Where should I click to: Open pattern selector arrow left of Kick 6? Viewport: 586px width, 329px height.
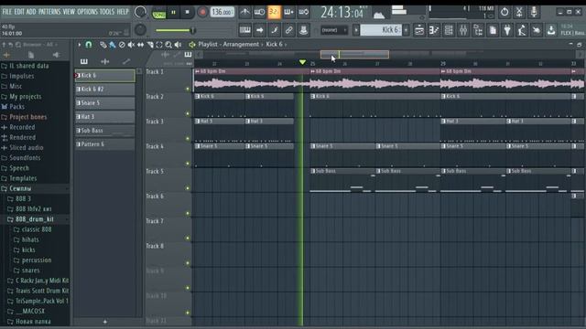pos(356,30)
